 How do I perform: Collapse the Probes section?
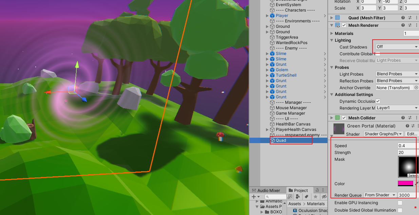332,67
